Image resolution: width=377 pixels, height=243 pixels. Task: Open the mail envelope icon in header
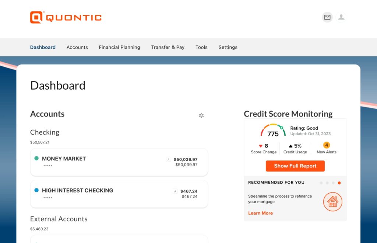click(327, 17)
